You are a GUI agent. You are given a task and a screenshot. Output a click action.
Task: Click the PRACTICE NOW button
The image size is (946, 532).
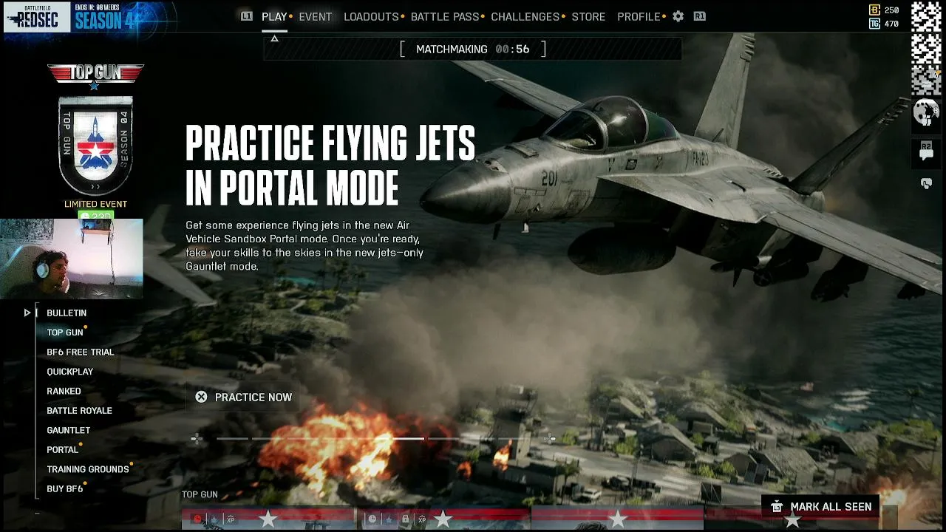pyautogui.click(x=244, y=398)
